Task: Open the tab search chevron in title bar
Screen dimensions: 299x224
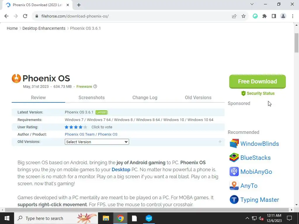Action: click(252, 4)
